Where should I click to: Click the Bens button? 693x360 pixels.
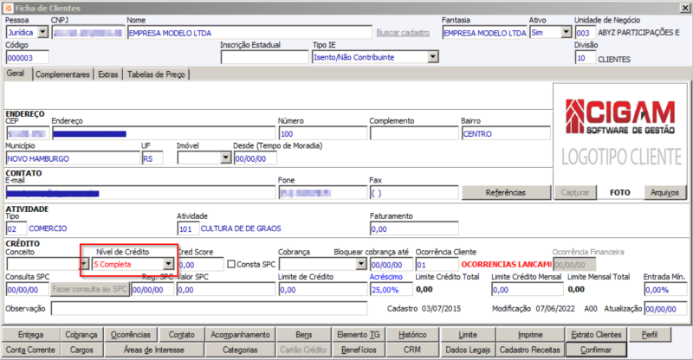click(x=304, y=335)
